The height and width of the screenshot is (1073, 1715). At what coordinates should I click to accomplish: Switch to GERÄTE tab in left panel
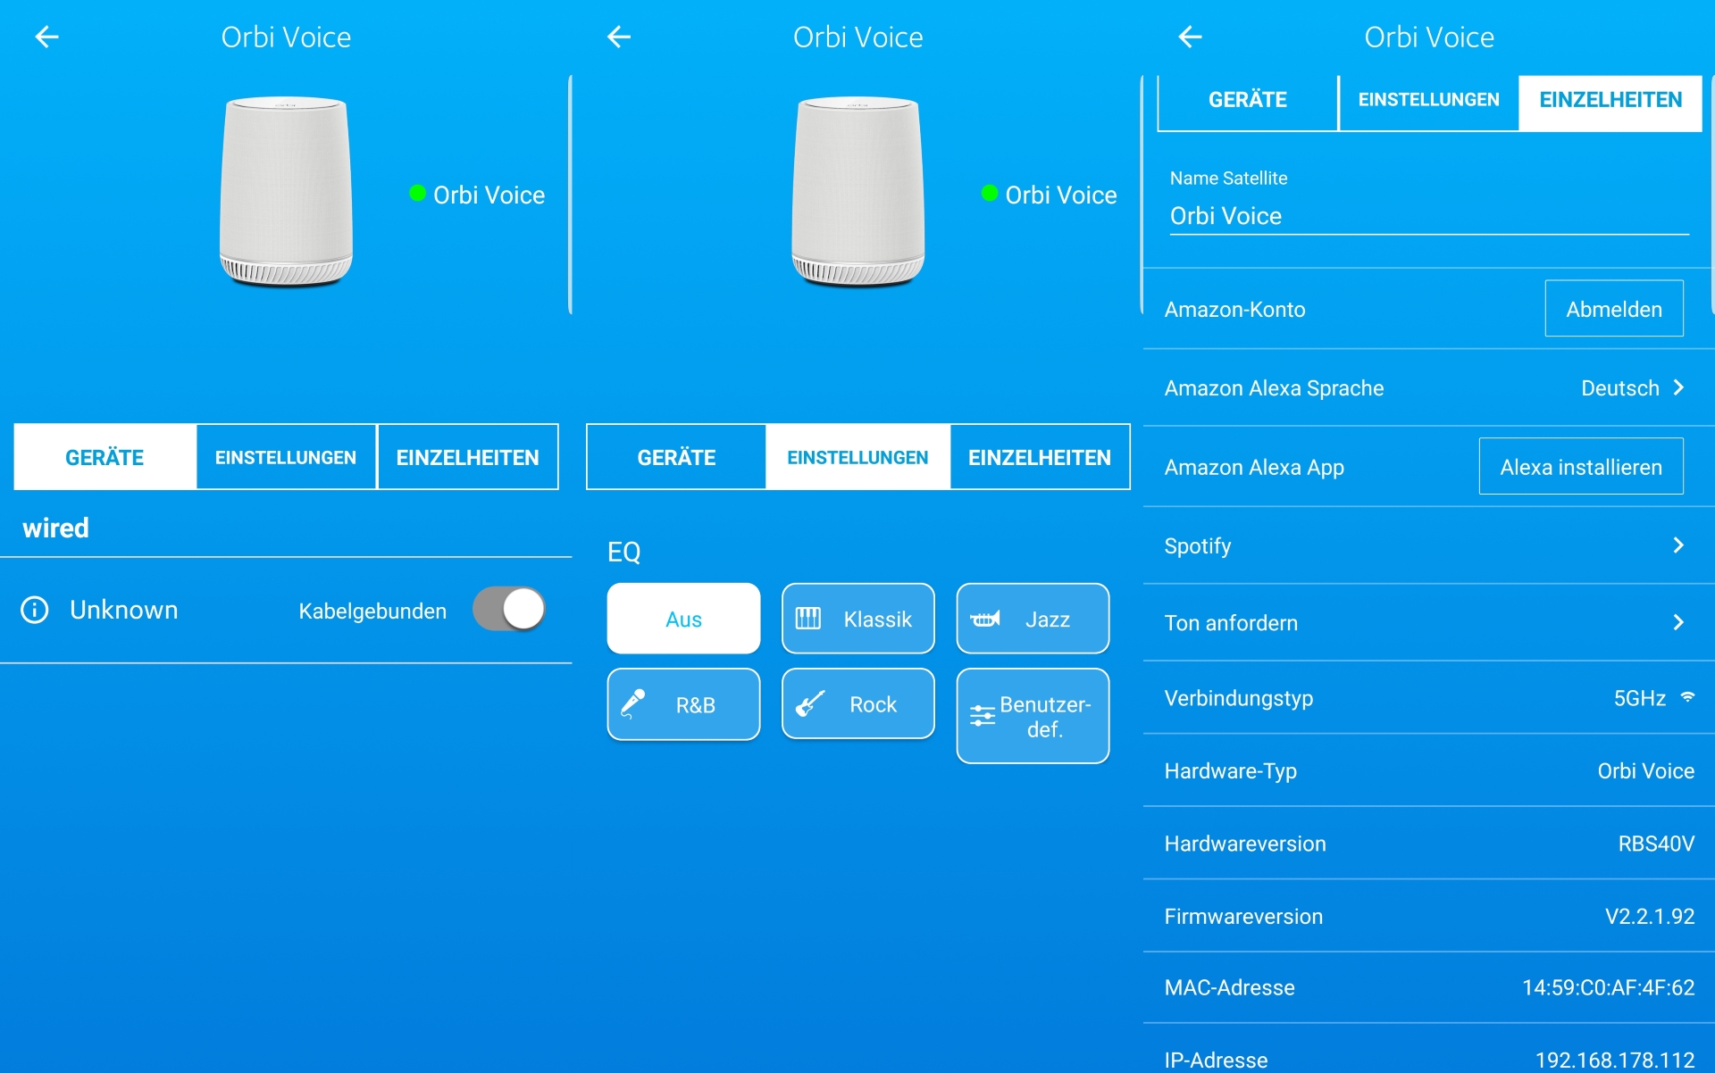105,457
